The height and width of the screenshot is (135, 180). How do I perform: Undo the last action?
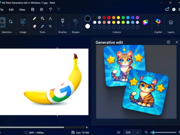50,9
